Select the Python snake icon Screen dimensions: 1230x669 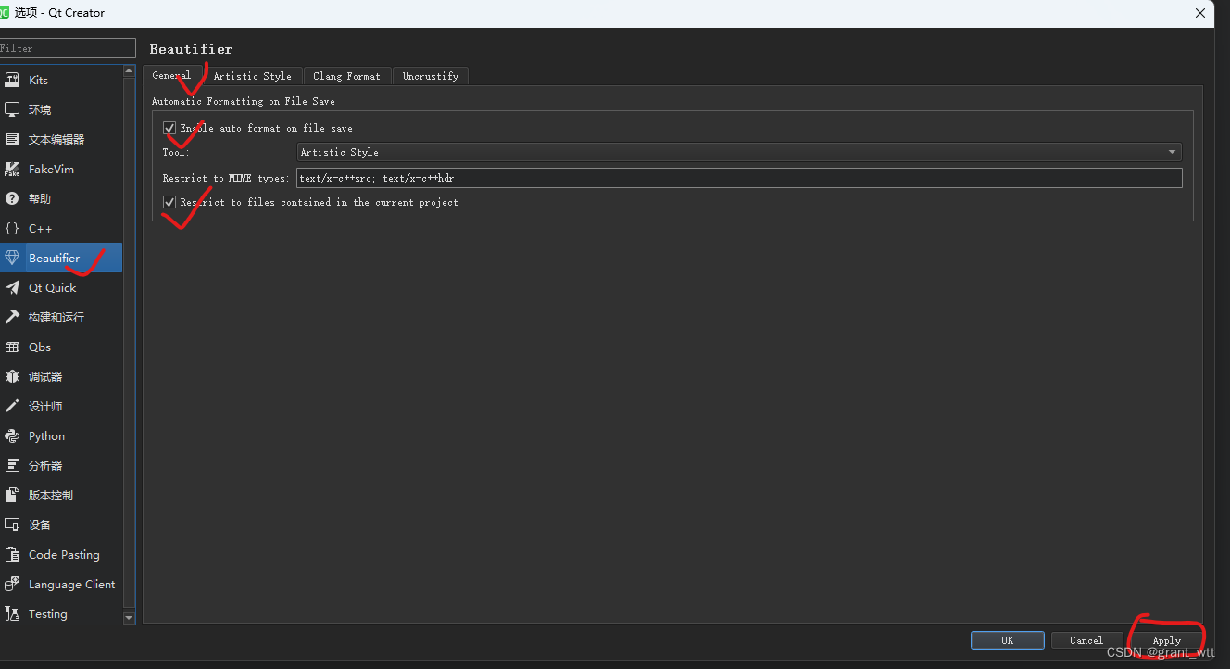coord(12,436)
